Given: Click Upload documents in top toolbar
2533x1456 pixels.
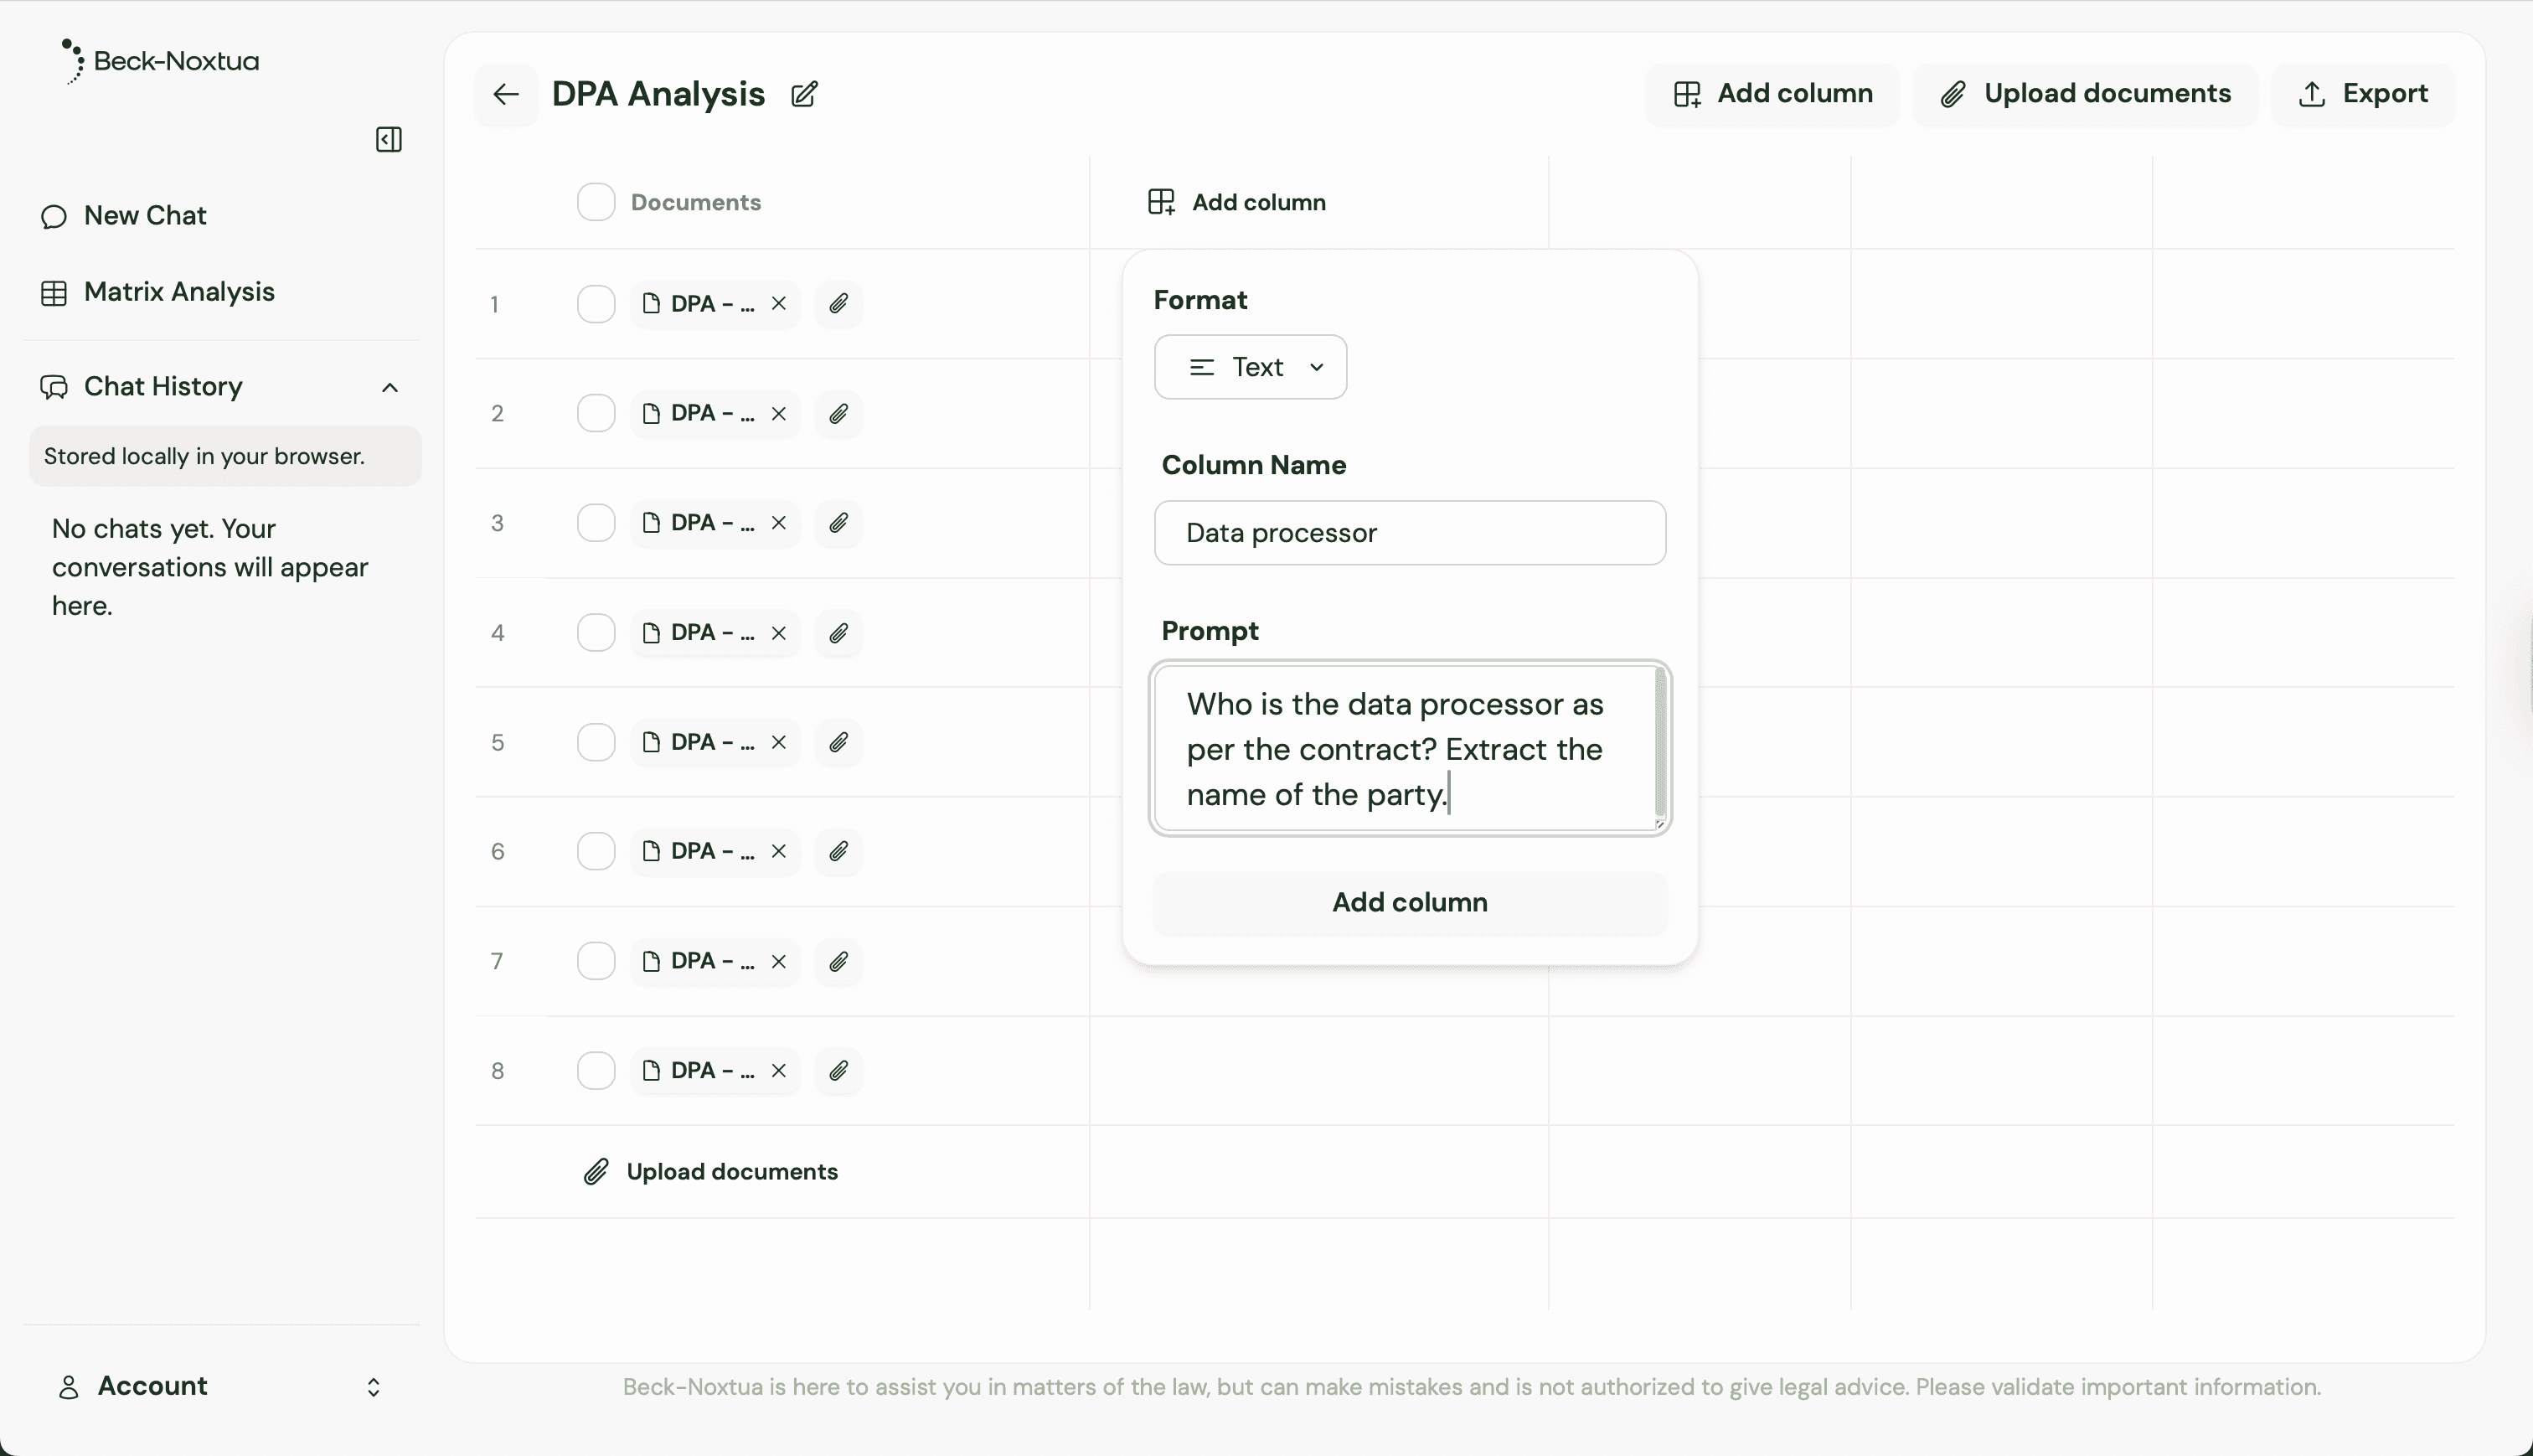Looking at the screenshot, I should [x=2085, y=94].
